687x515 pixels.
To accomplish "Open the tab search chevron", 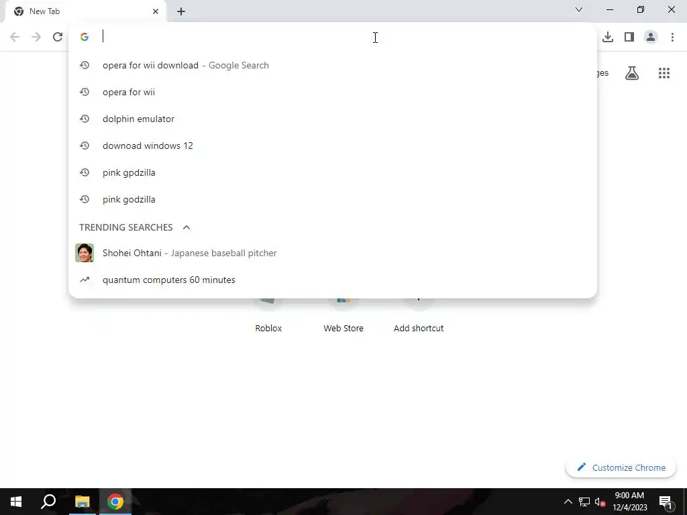I will coord(579,9).
